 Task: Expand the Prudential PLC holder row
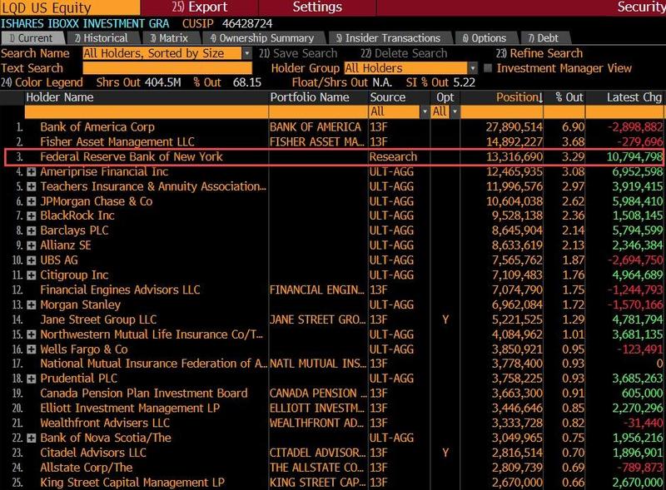click(x=32, y=379)
